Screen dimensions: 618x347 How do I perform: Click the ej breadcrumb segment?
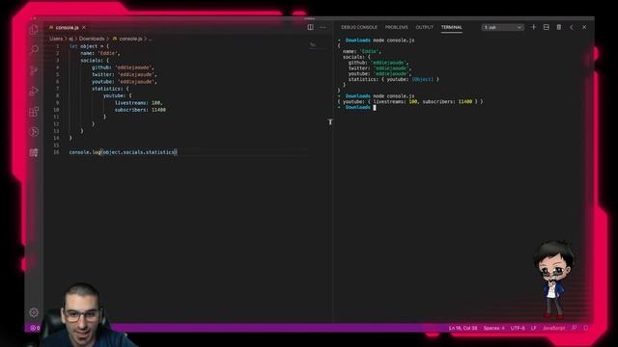[70, 39]
